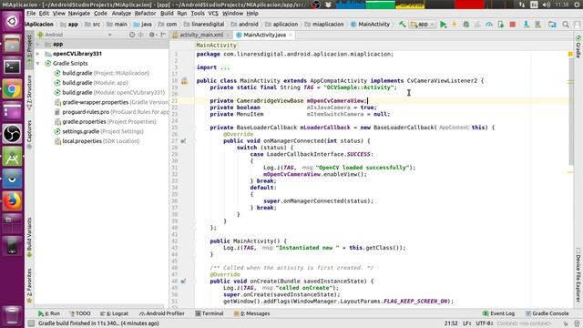Open the VCS menu
Screen dimensions: 583x328
click(x=213, y=14)
